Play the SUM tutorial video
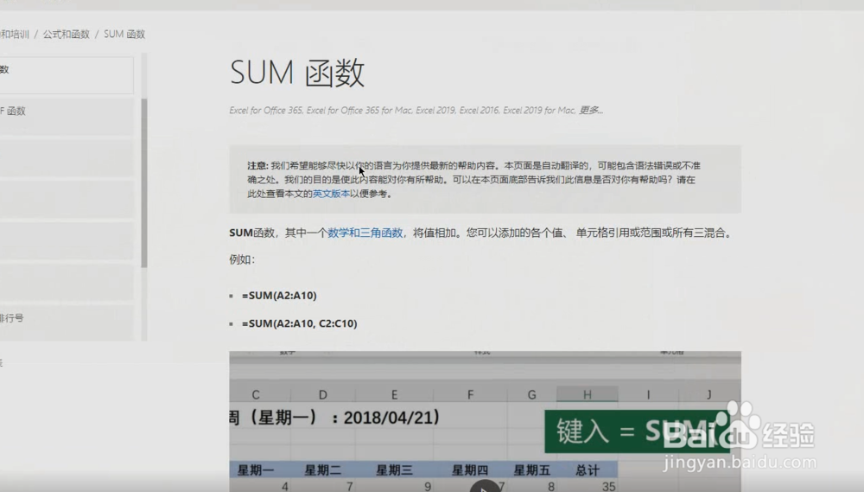The width and height of the screenshot is (864, 492). [485, 487]
